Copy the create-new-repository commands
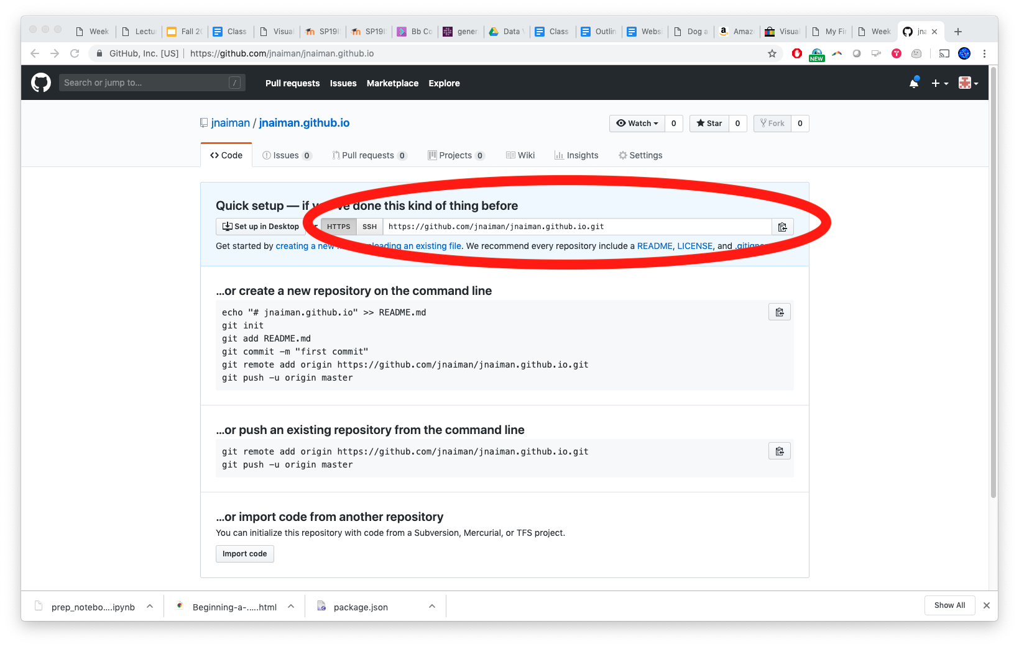The height and width of the screenshot is (647, 1019). tap(779, 312)
